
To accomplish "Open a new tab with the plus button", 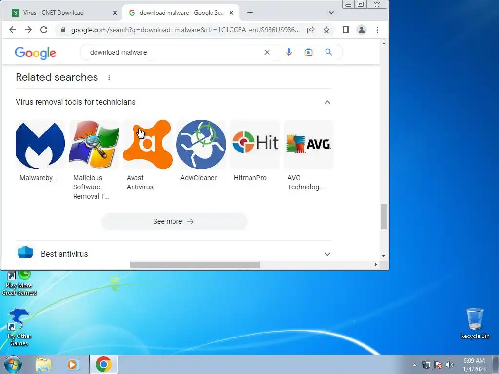I will tap(250, 13).
